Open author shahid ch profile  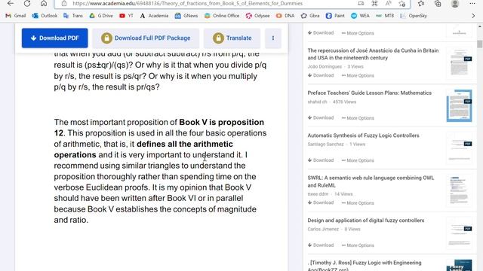click(x=317, y=102)
